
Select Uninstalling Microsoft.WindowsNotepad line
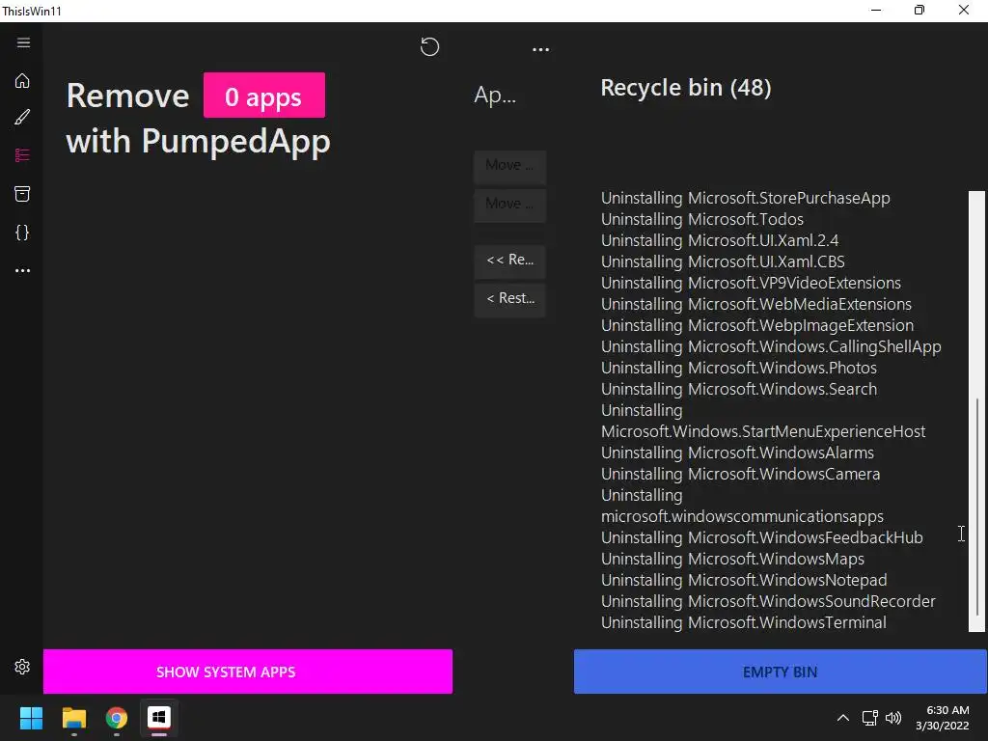(x=744, y=580)
